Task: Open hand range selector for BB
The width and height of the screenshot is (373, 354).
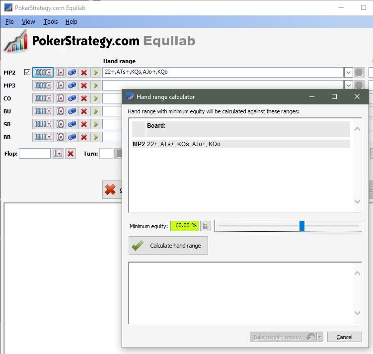Action: pyautogui.click(x=43, y=137)
